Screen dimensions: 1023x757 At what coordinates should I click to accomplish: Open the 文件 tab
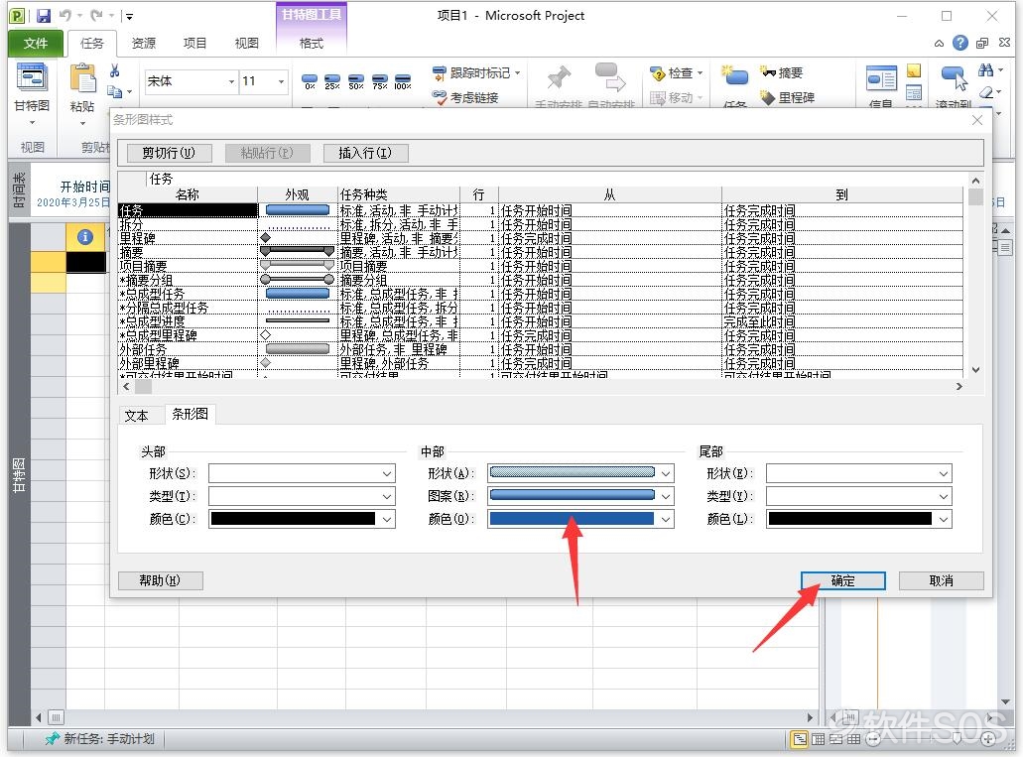pos(36,43)
